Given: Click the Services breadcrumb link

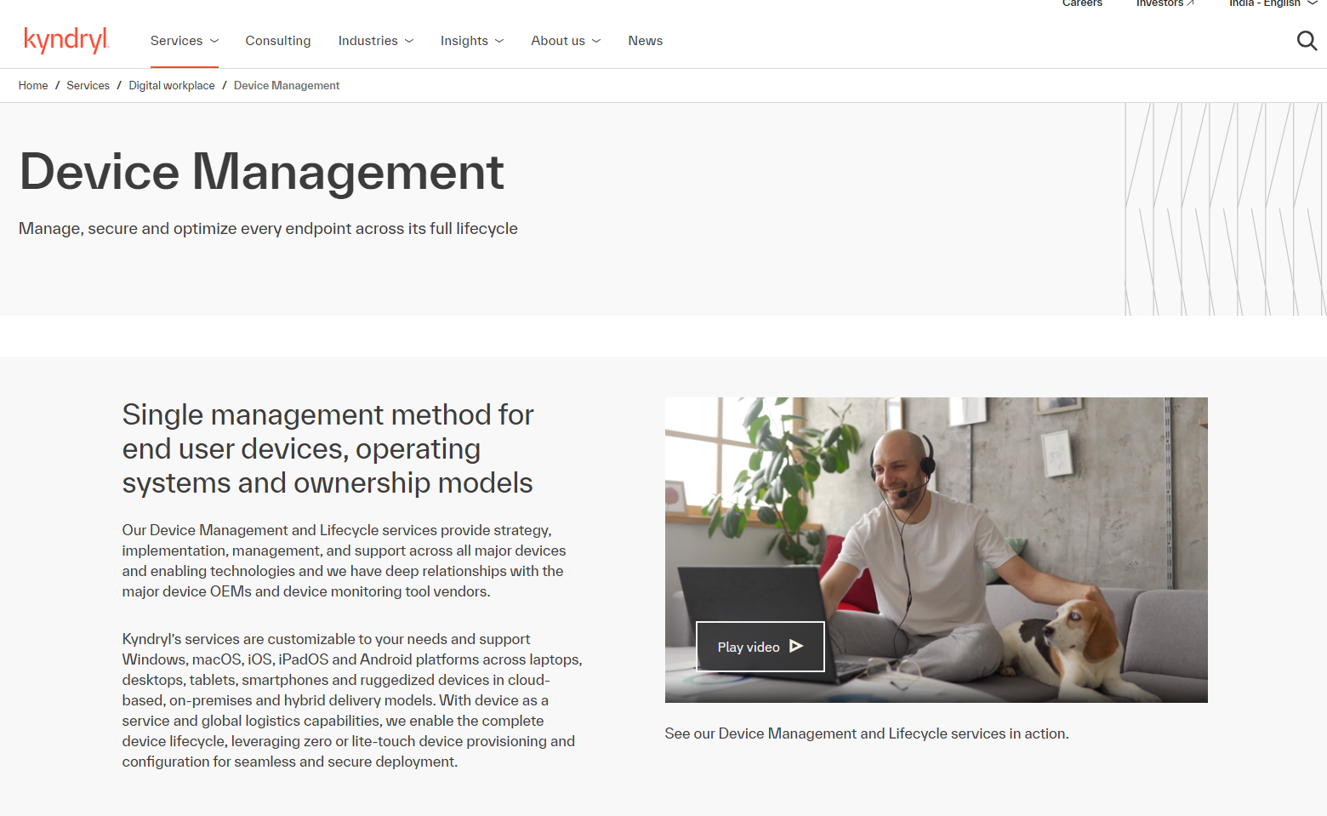Looking at the screenshot, I should point(88,86).
